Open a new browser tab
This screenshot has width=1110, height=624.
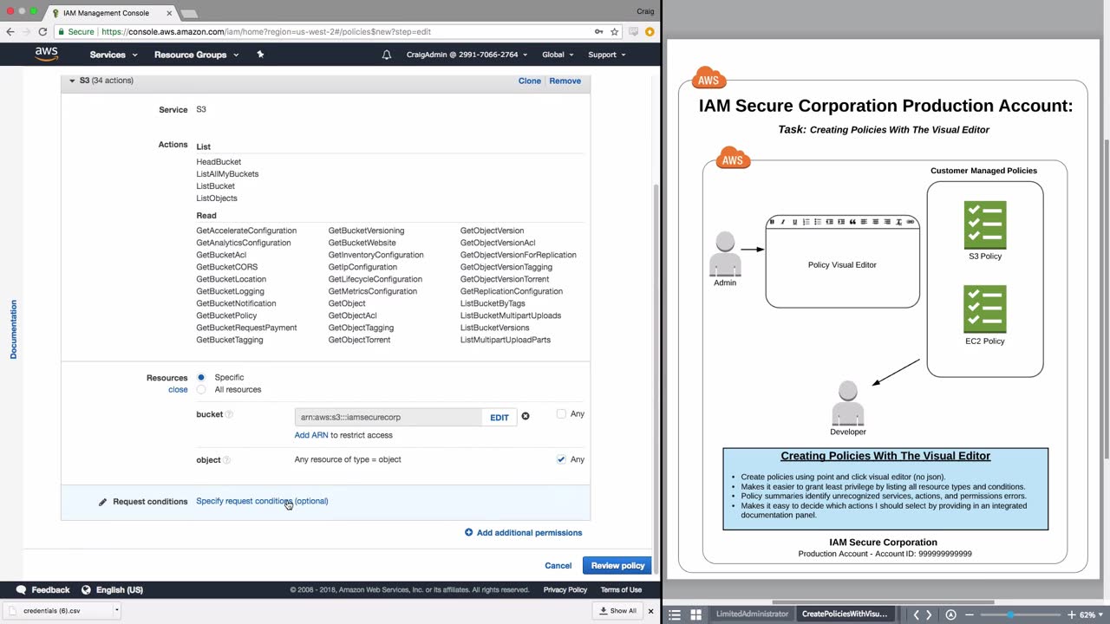point(188,14)
